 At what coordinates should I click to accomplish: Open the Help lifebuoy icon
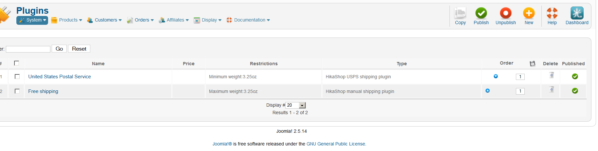(552, 14)
